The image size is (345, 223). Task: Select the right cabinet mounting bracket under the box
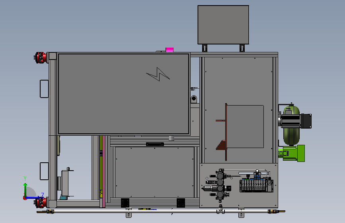242,48
